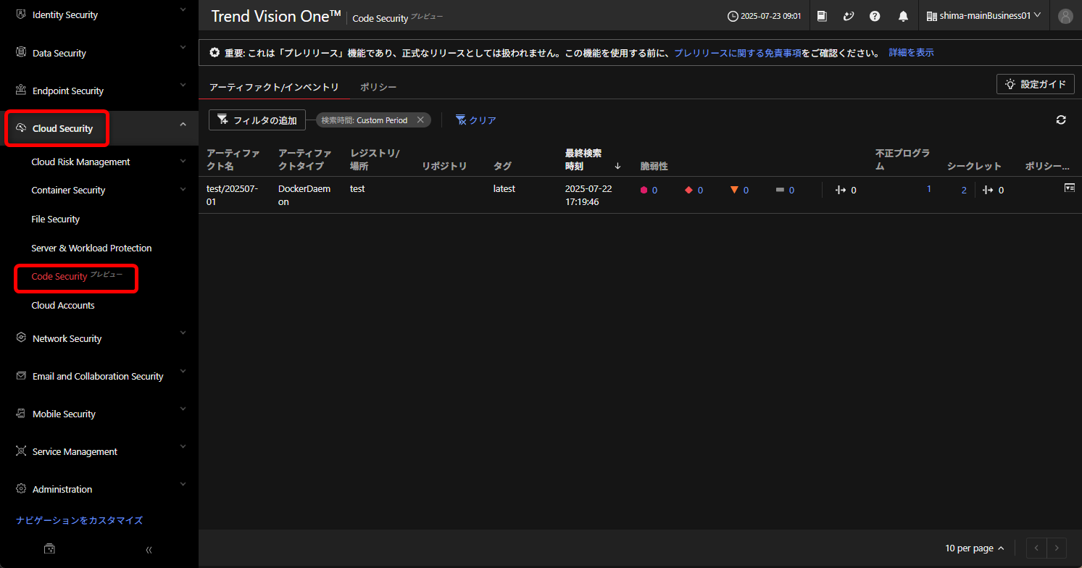Expand the Administration menu chevron
The height and width of the screenshot is (568, 1082).
tap(183, 484)
